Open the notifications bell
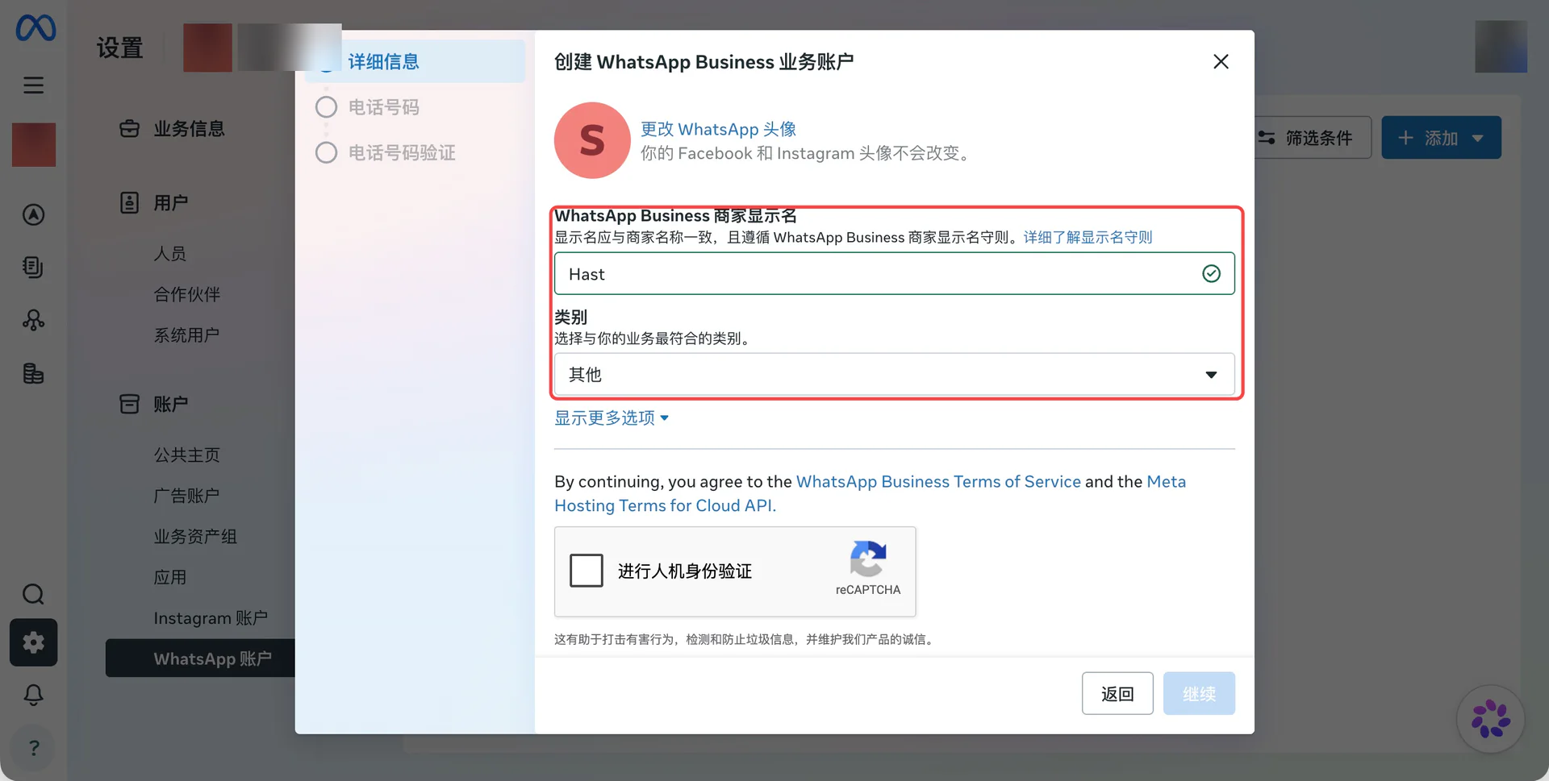The image size is (1549, 781). [x=33, y=695]
